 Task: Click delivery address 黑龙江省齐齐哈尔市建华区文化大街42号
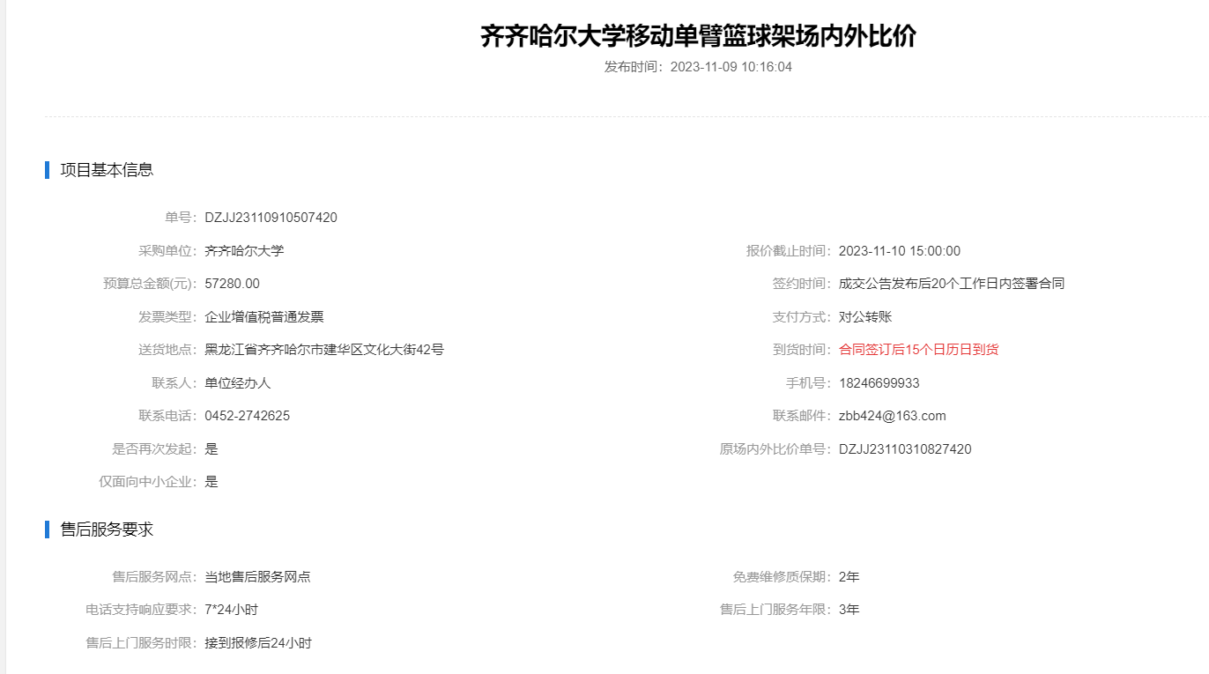[x=324, y=350]
